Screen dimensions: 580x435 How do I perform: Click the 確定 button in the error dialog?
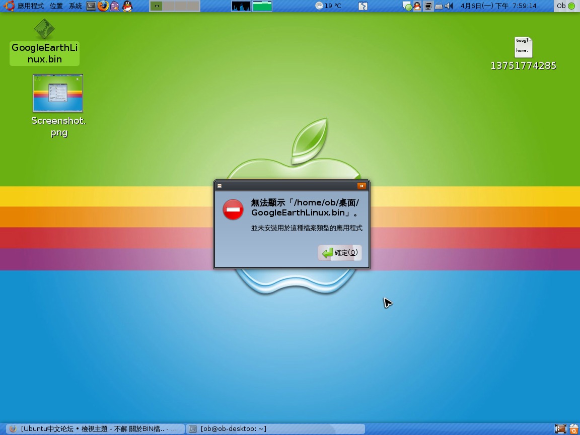click(339, 253)
